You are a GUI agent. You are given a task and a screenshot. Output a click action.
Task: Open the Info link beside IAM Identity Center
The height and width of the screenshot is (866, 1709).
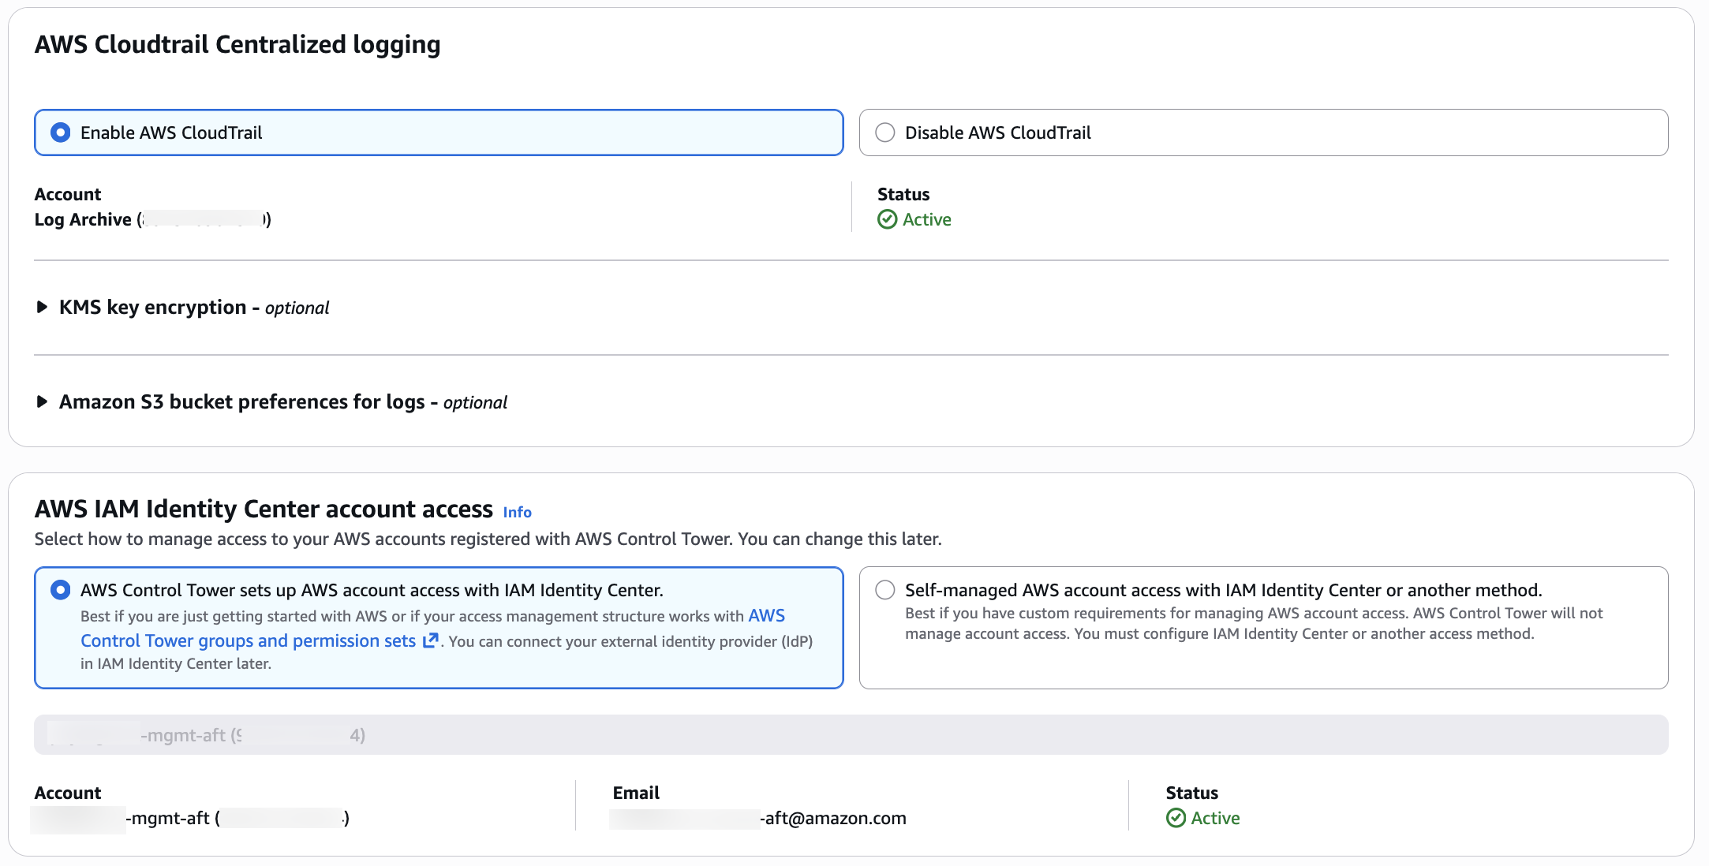coord(518,512)
